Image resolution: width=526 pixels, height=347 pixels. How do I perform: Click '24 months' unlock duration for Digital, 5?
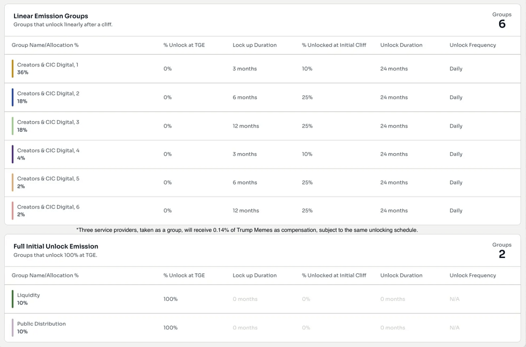394,183
